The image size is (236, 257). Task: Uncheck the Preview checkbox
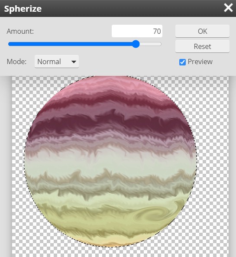182,62
